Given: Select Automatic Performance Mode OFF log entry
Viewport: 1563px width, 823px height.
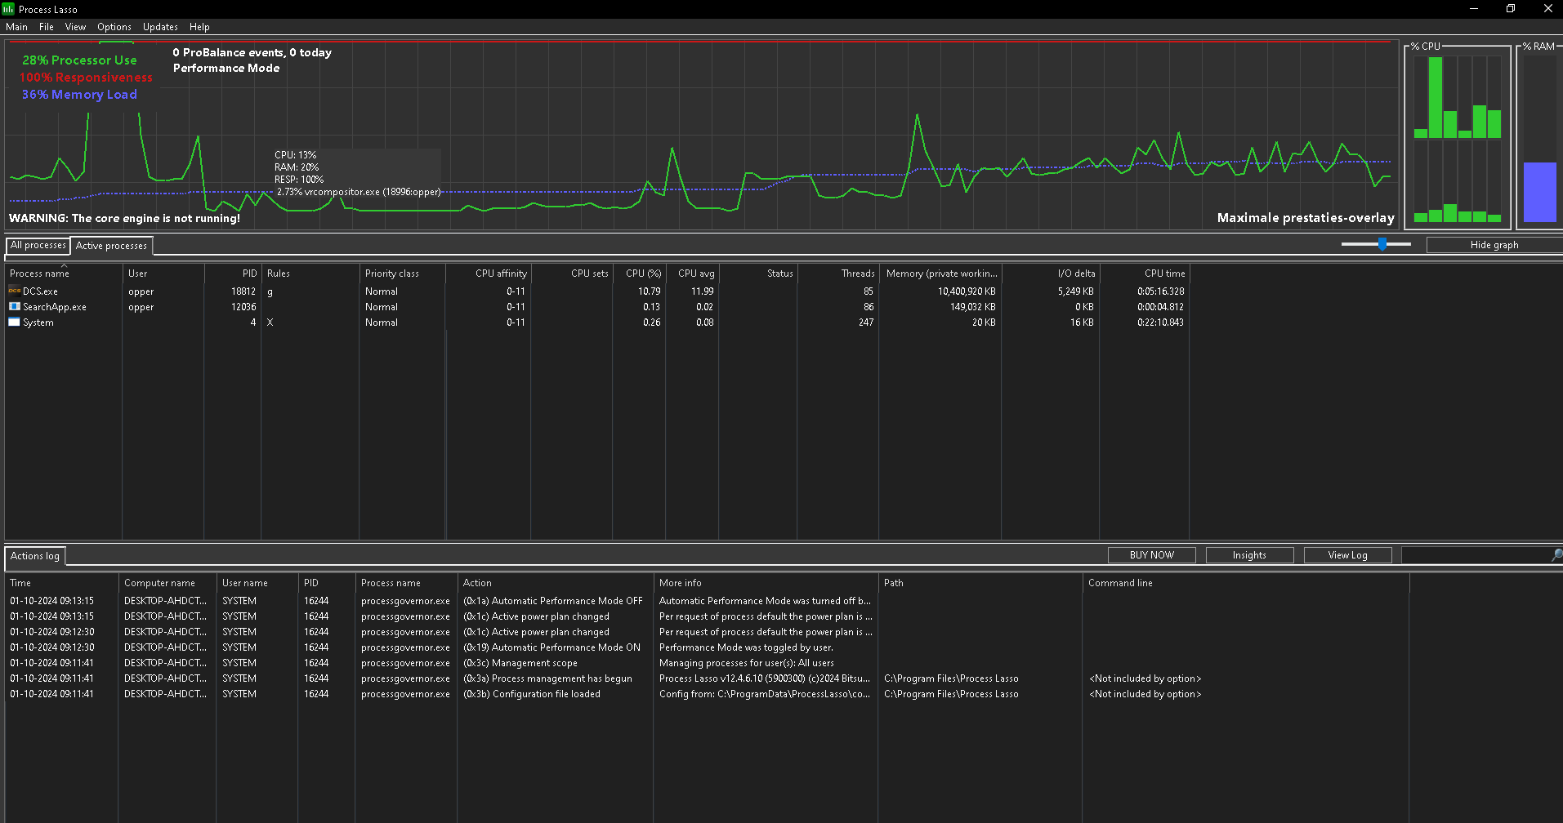Looking at the screenshot, I should (708, 601).
